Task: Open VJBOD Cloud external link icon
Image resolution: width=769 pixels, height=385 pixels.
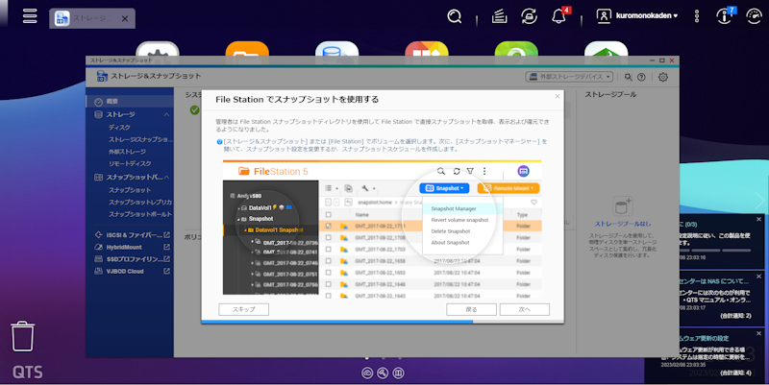Action: [166, 271]
